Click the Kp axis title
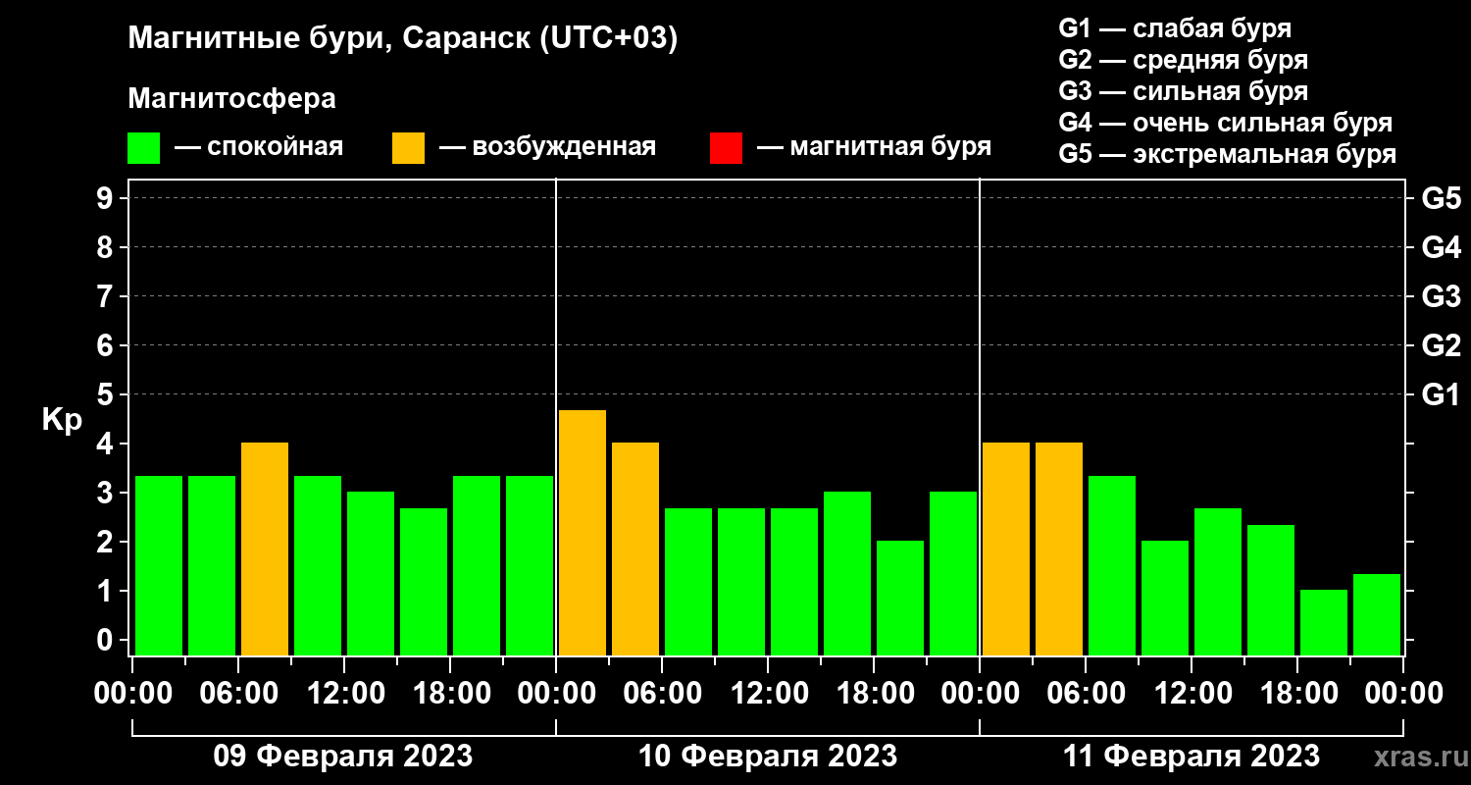Image resolution: width=1471 pixels, height=785 pixels. [x=62, y=420]
